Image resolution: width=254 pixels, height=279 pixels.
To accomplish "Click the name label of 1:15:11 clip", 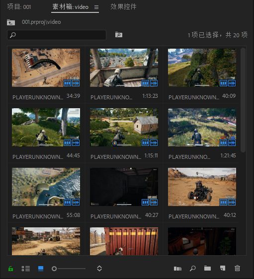I will tap(116, 157).
